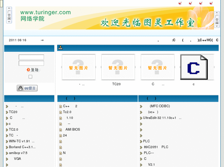Click arrow icon beside PLC--- entry

pos(141,153)
